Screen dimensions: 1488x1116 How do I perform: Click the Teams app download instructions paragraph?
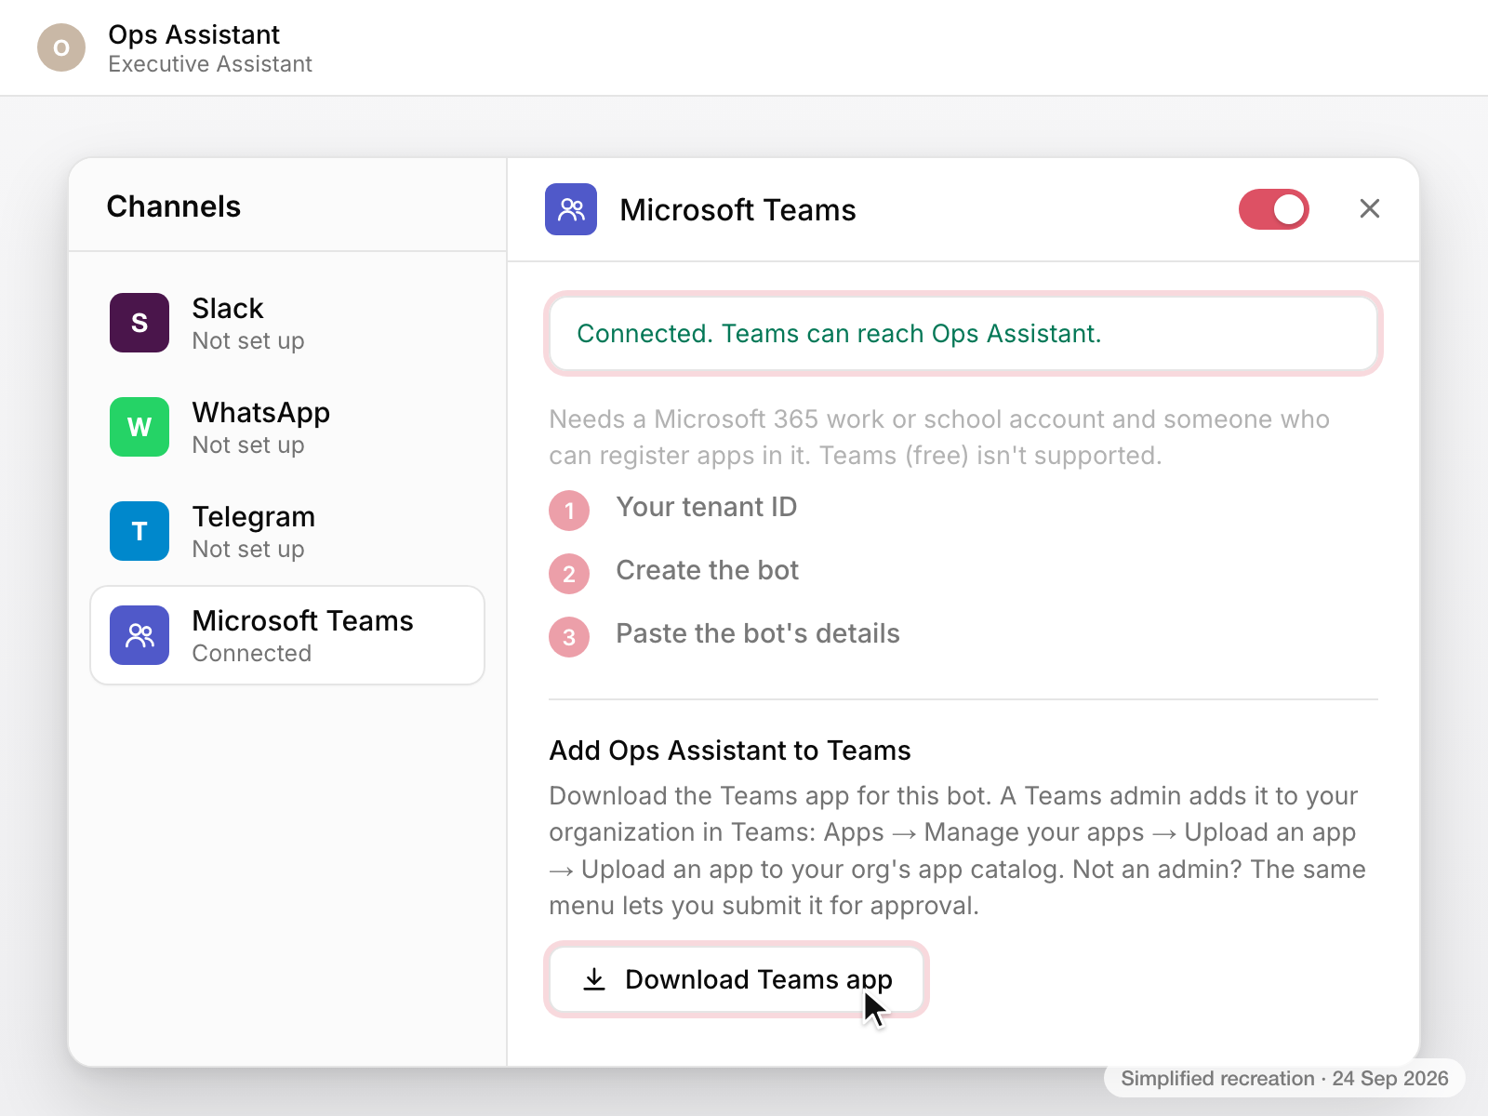point(958,851)
